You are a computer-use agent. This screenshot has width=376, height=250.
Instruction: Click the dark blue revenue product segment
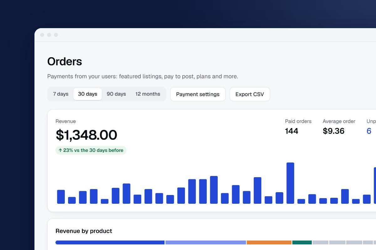tap(110, 242)
